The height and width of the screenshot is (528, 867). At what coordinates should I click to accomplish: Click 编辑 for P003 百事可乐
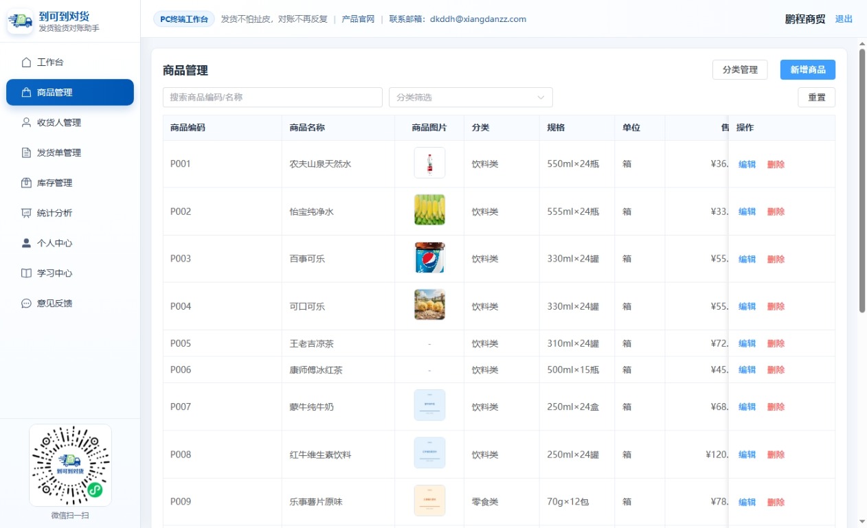(x=747, y=259)
